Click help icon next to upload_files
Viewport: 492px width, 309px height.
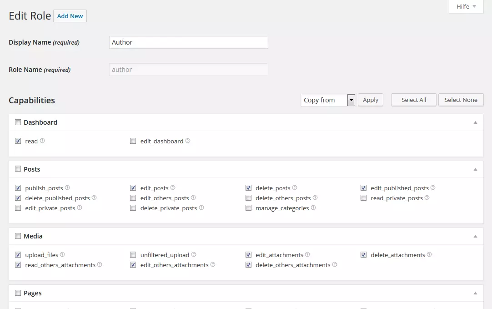(x=63, y=255)
